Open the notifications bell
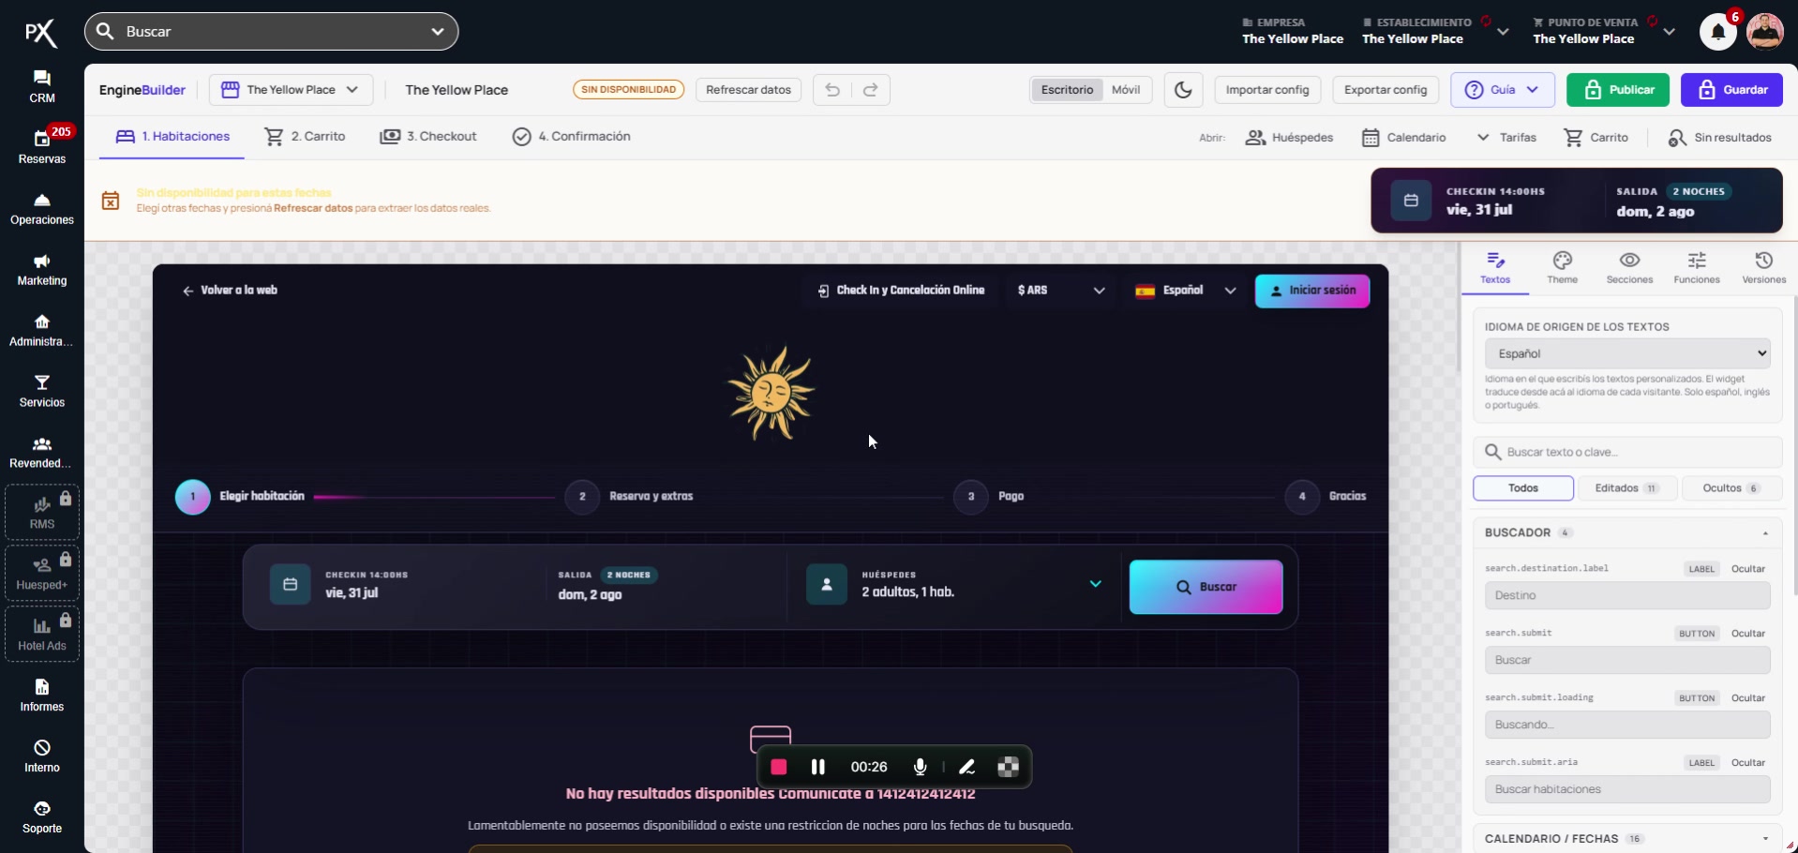 [1718, 32]
